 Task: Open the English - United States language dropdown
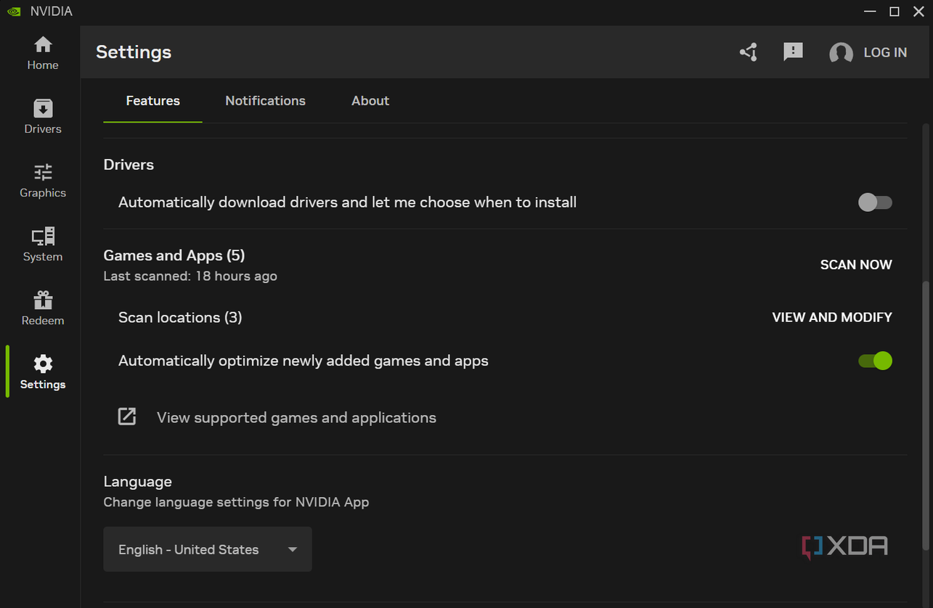coord(208,549)
